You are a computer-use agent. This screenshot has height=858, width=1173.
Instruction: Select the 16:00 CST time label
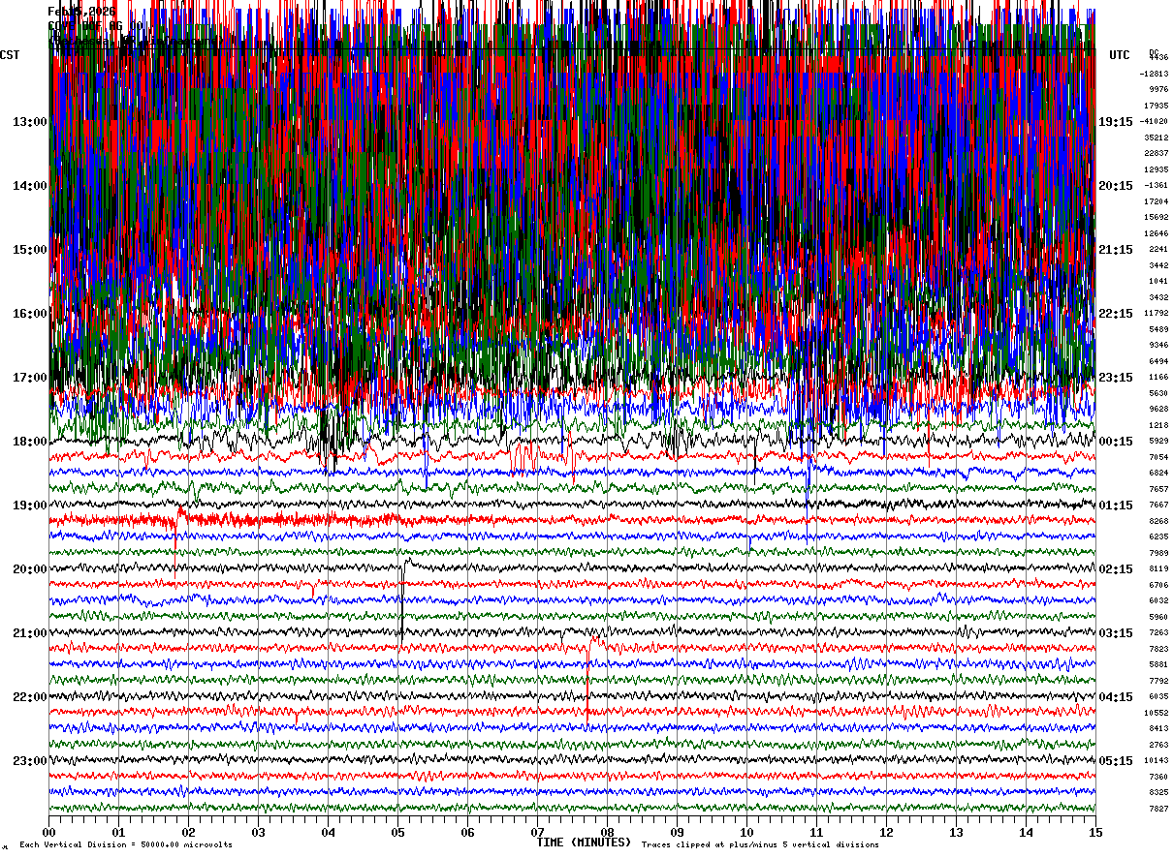pos(30,314)
